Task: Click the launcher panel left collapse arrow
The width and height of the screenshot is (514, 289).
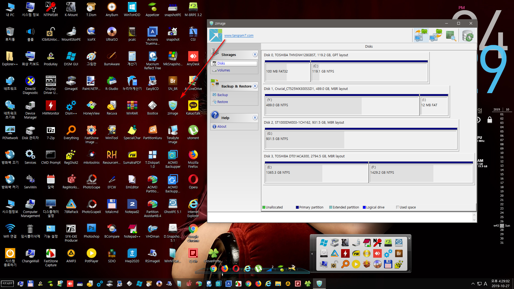Action: click(312, 254)
